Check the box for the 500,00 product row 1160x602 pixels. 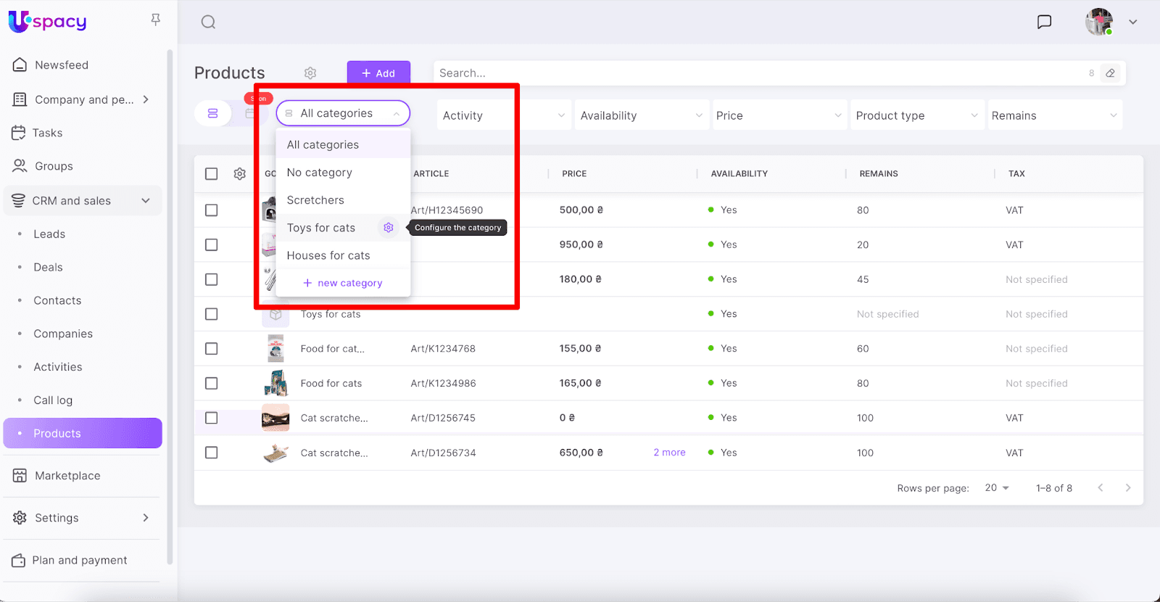[x=211, y=210]
